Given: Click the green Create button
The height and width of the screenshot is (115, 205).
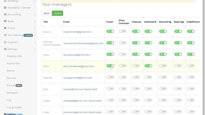Looking at the screenshot, I should (57, 13).
